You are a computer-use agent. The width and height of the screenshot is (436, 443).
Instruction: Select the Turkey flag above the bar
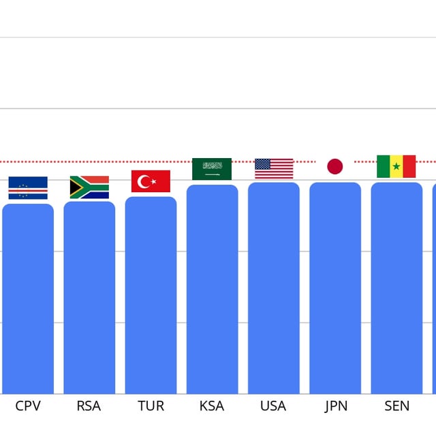click(151, 181)
